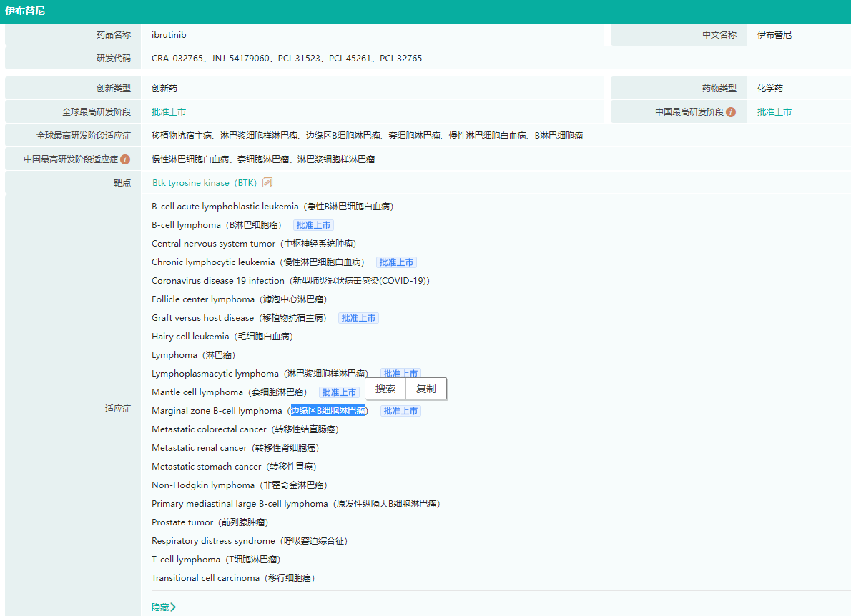Select the T-cell lymphoma entry
The image size is (851, 616).
click(x=216, y=560)
